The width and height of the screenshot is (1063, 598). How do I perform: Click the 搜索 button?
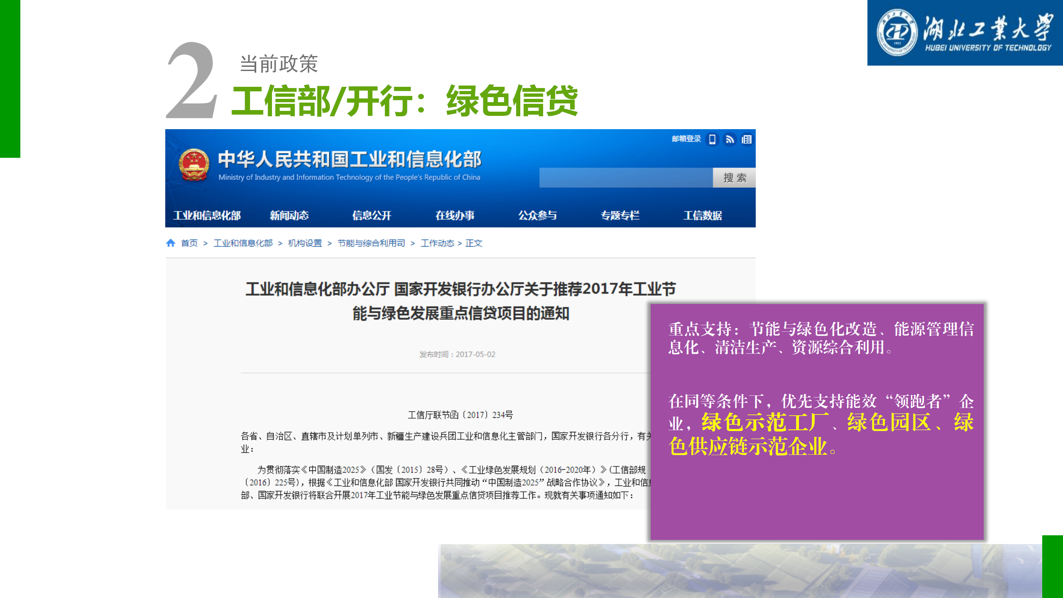(734, 178)
